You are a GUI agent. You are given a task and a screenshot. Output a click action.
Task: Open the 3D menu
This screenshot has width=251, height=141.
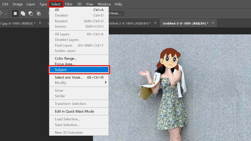point(79,4)
